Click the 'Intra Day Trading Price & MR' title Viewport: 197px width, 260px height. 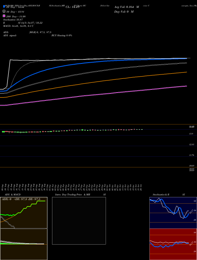[x=72, y=195]
